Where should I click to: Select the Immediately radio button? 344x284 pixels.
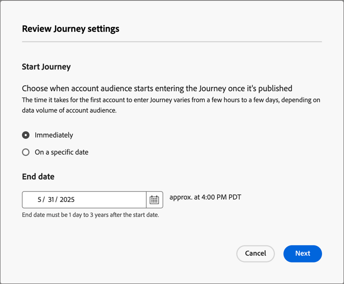point(26,135)
